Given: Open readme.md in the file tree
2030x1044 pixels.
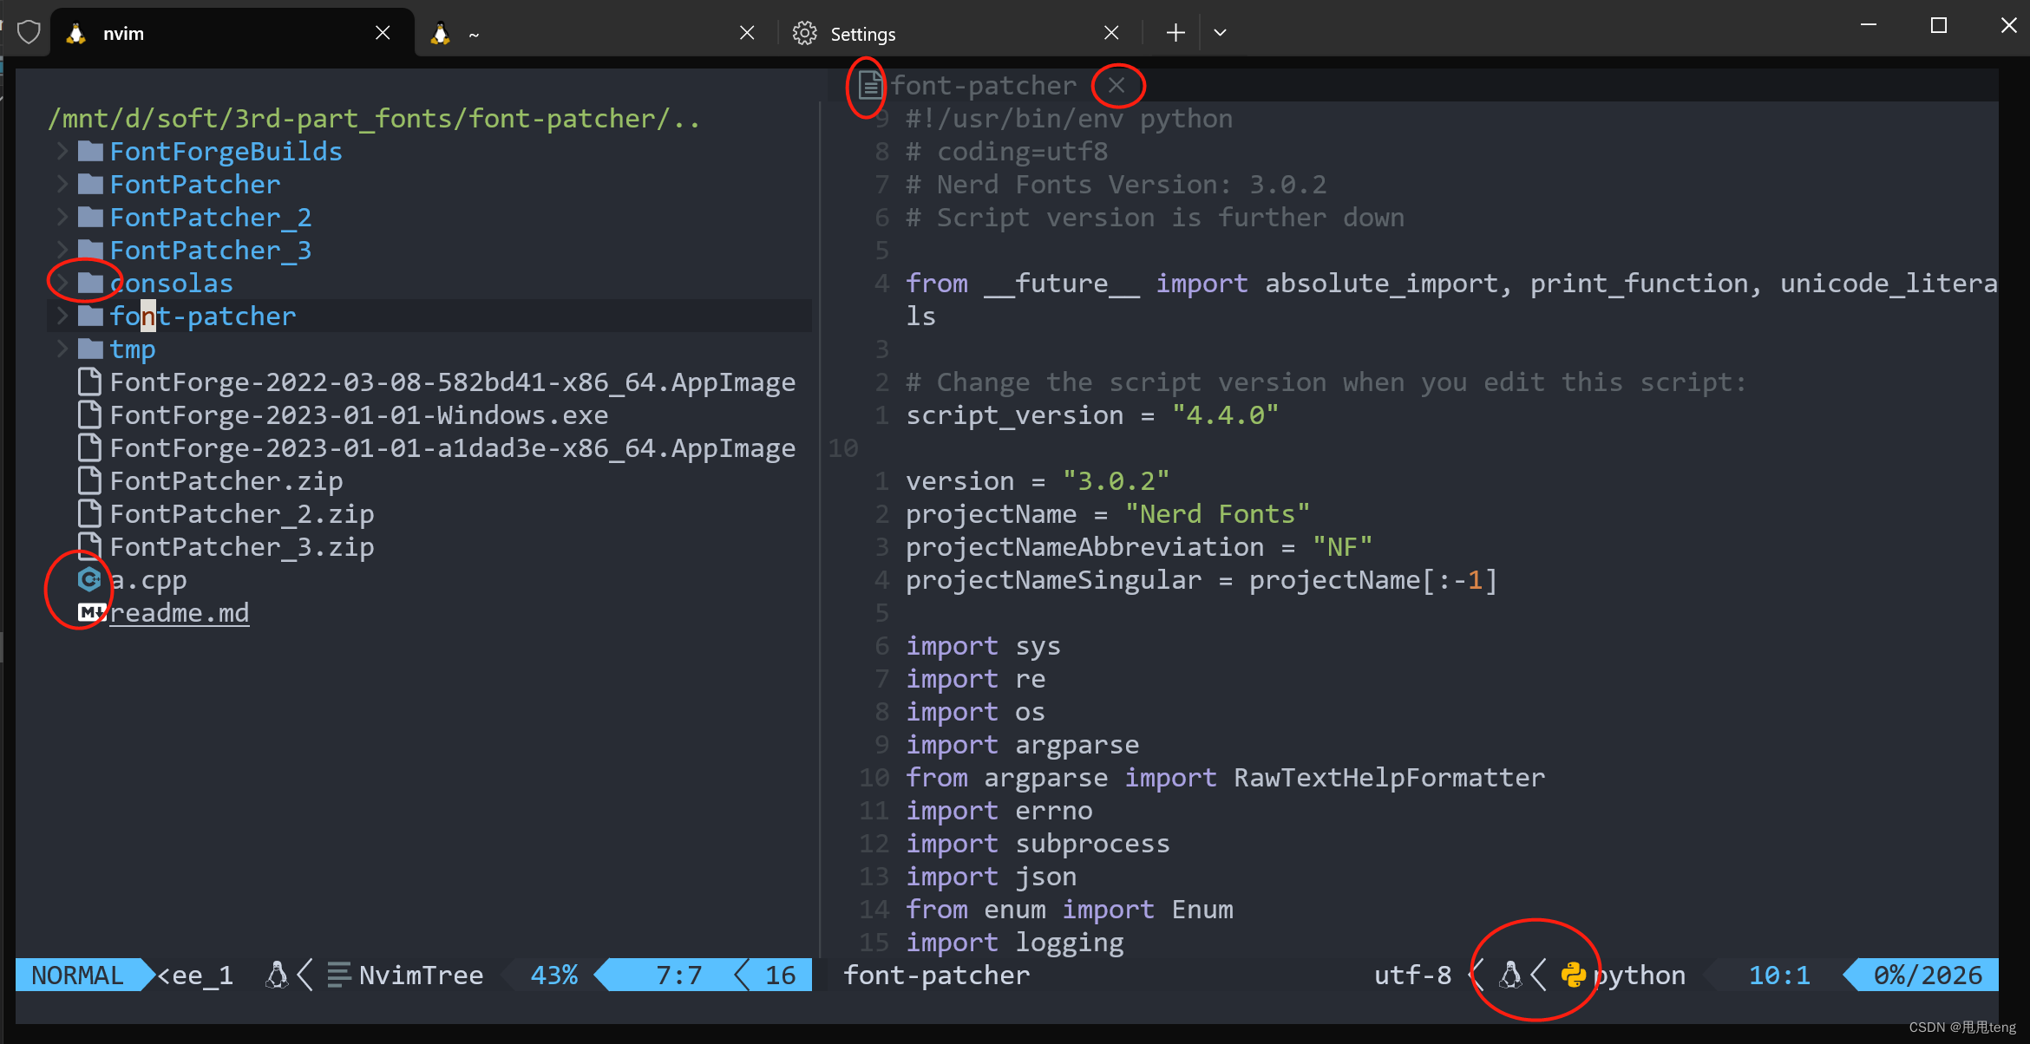Looking at the screenshot, I should (180, 613).
